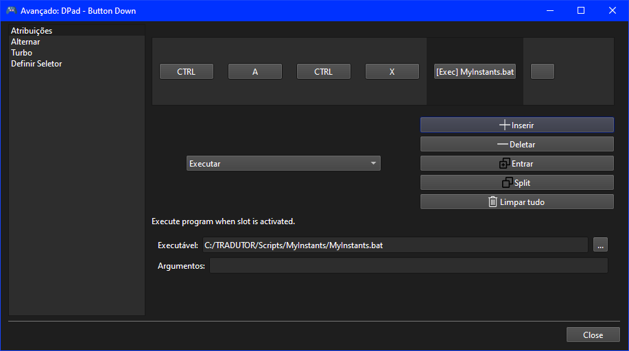The height and width of the screenshot is (351, 629).
Task: Select the [Exec] MyInstants.bat slot
Action: (x=475, y=71)
